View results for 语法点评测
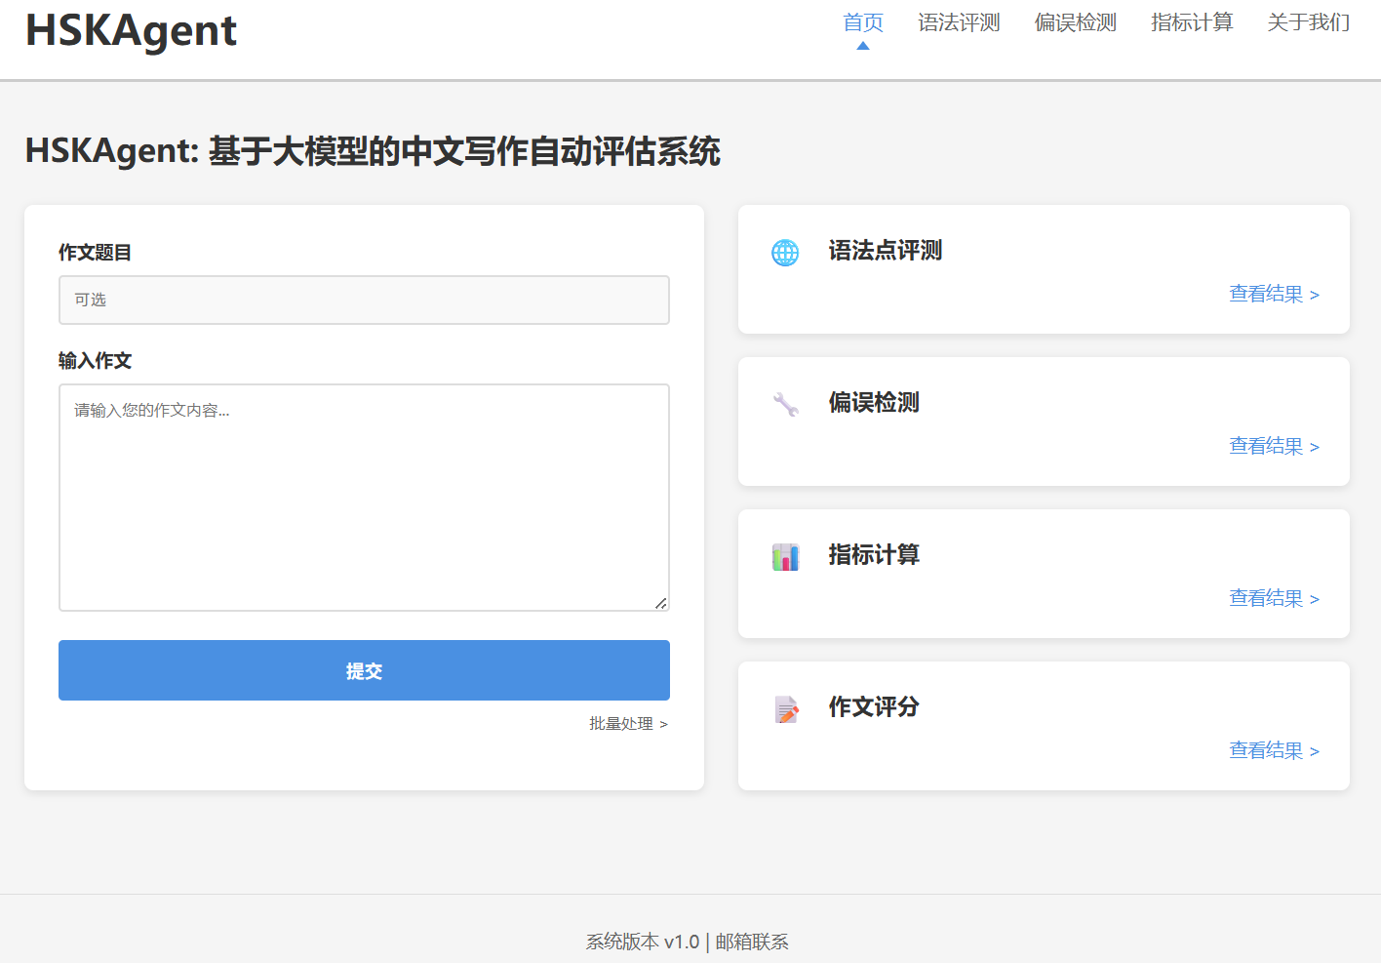1381x963 pixels. [x=1274, y=295]
